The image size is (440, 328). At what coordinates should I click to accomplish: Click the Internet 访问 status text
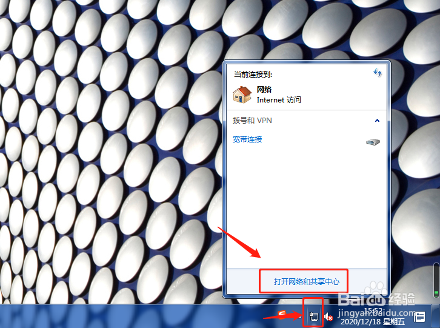click(x=279, y=99)
